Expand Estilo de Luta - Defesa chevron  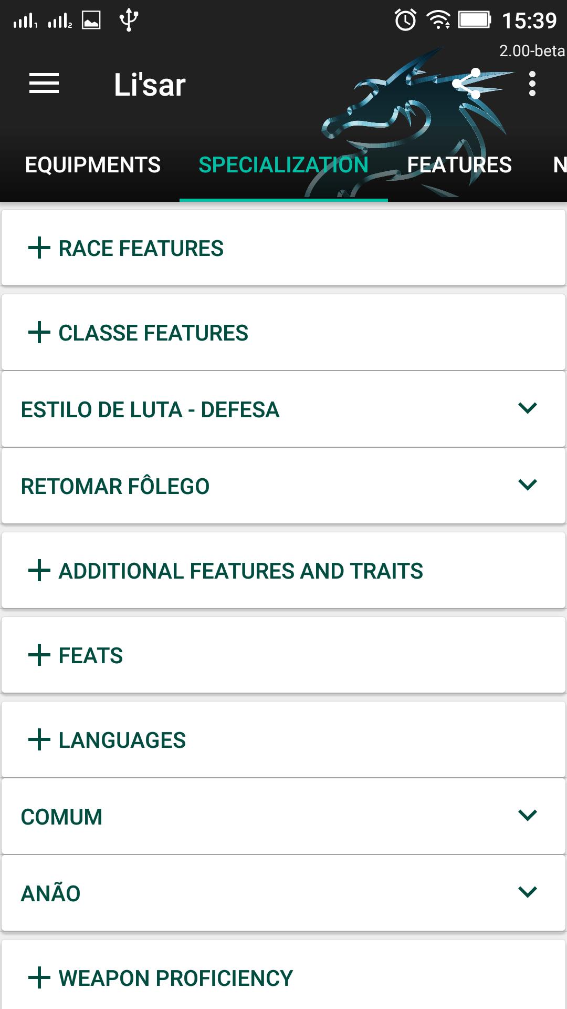(x=527, y=408)
